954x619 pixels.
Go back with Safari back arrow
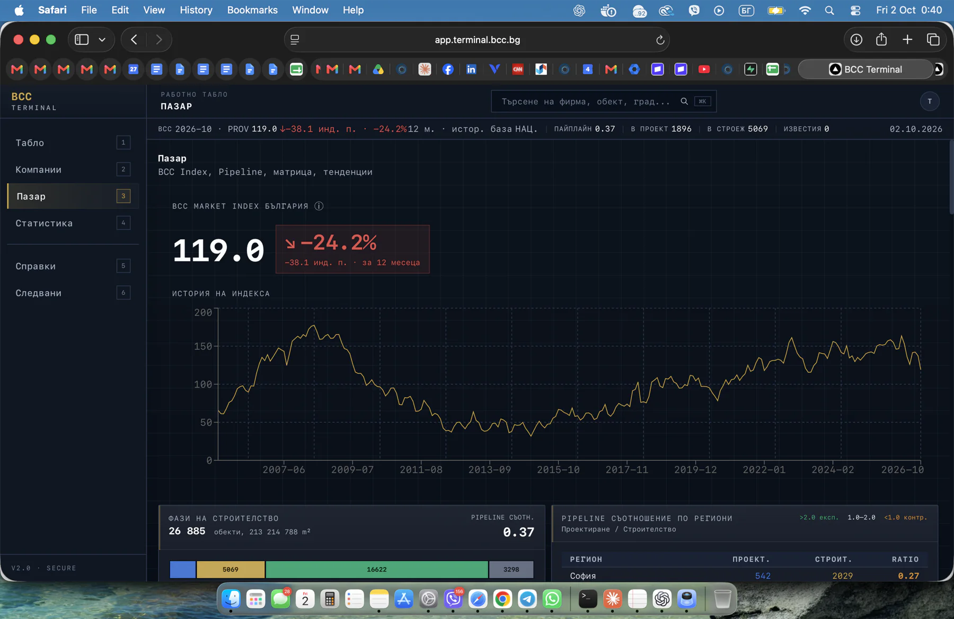point(134,40)
